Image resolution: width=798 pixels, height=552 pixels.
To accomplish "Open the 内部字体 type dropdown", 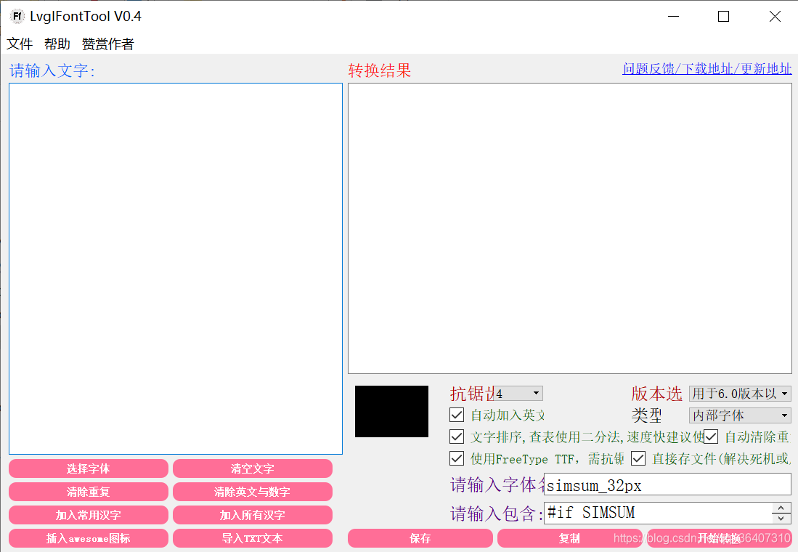I will point(740,415).
